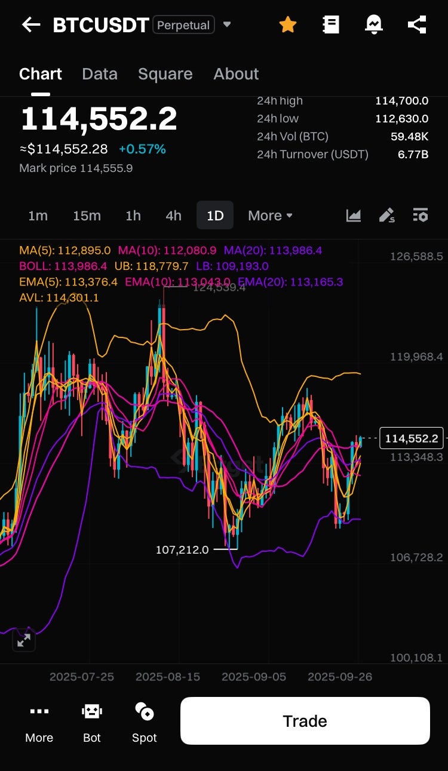
Task: Click the EMA(5): 113,376.4 label
Action: [x=69, y=282]
